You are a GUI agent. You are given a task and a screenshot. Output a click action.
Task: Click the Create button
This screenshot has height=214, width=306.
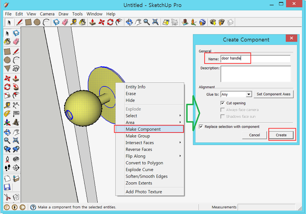click(281, 135)
